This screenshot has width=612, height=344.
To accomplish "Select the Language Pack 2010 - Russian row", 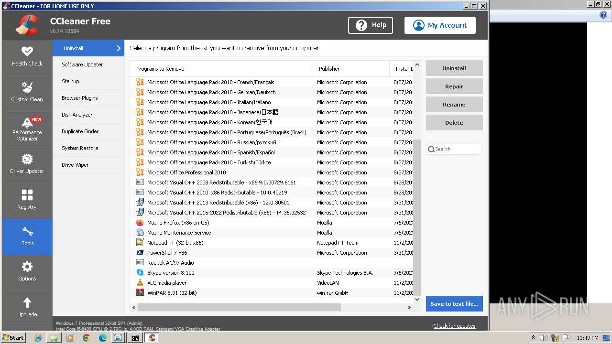I will click(272, 142).
